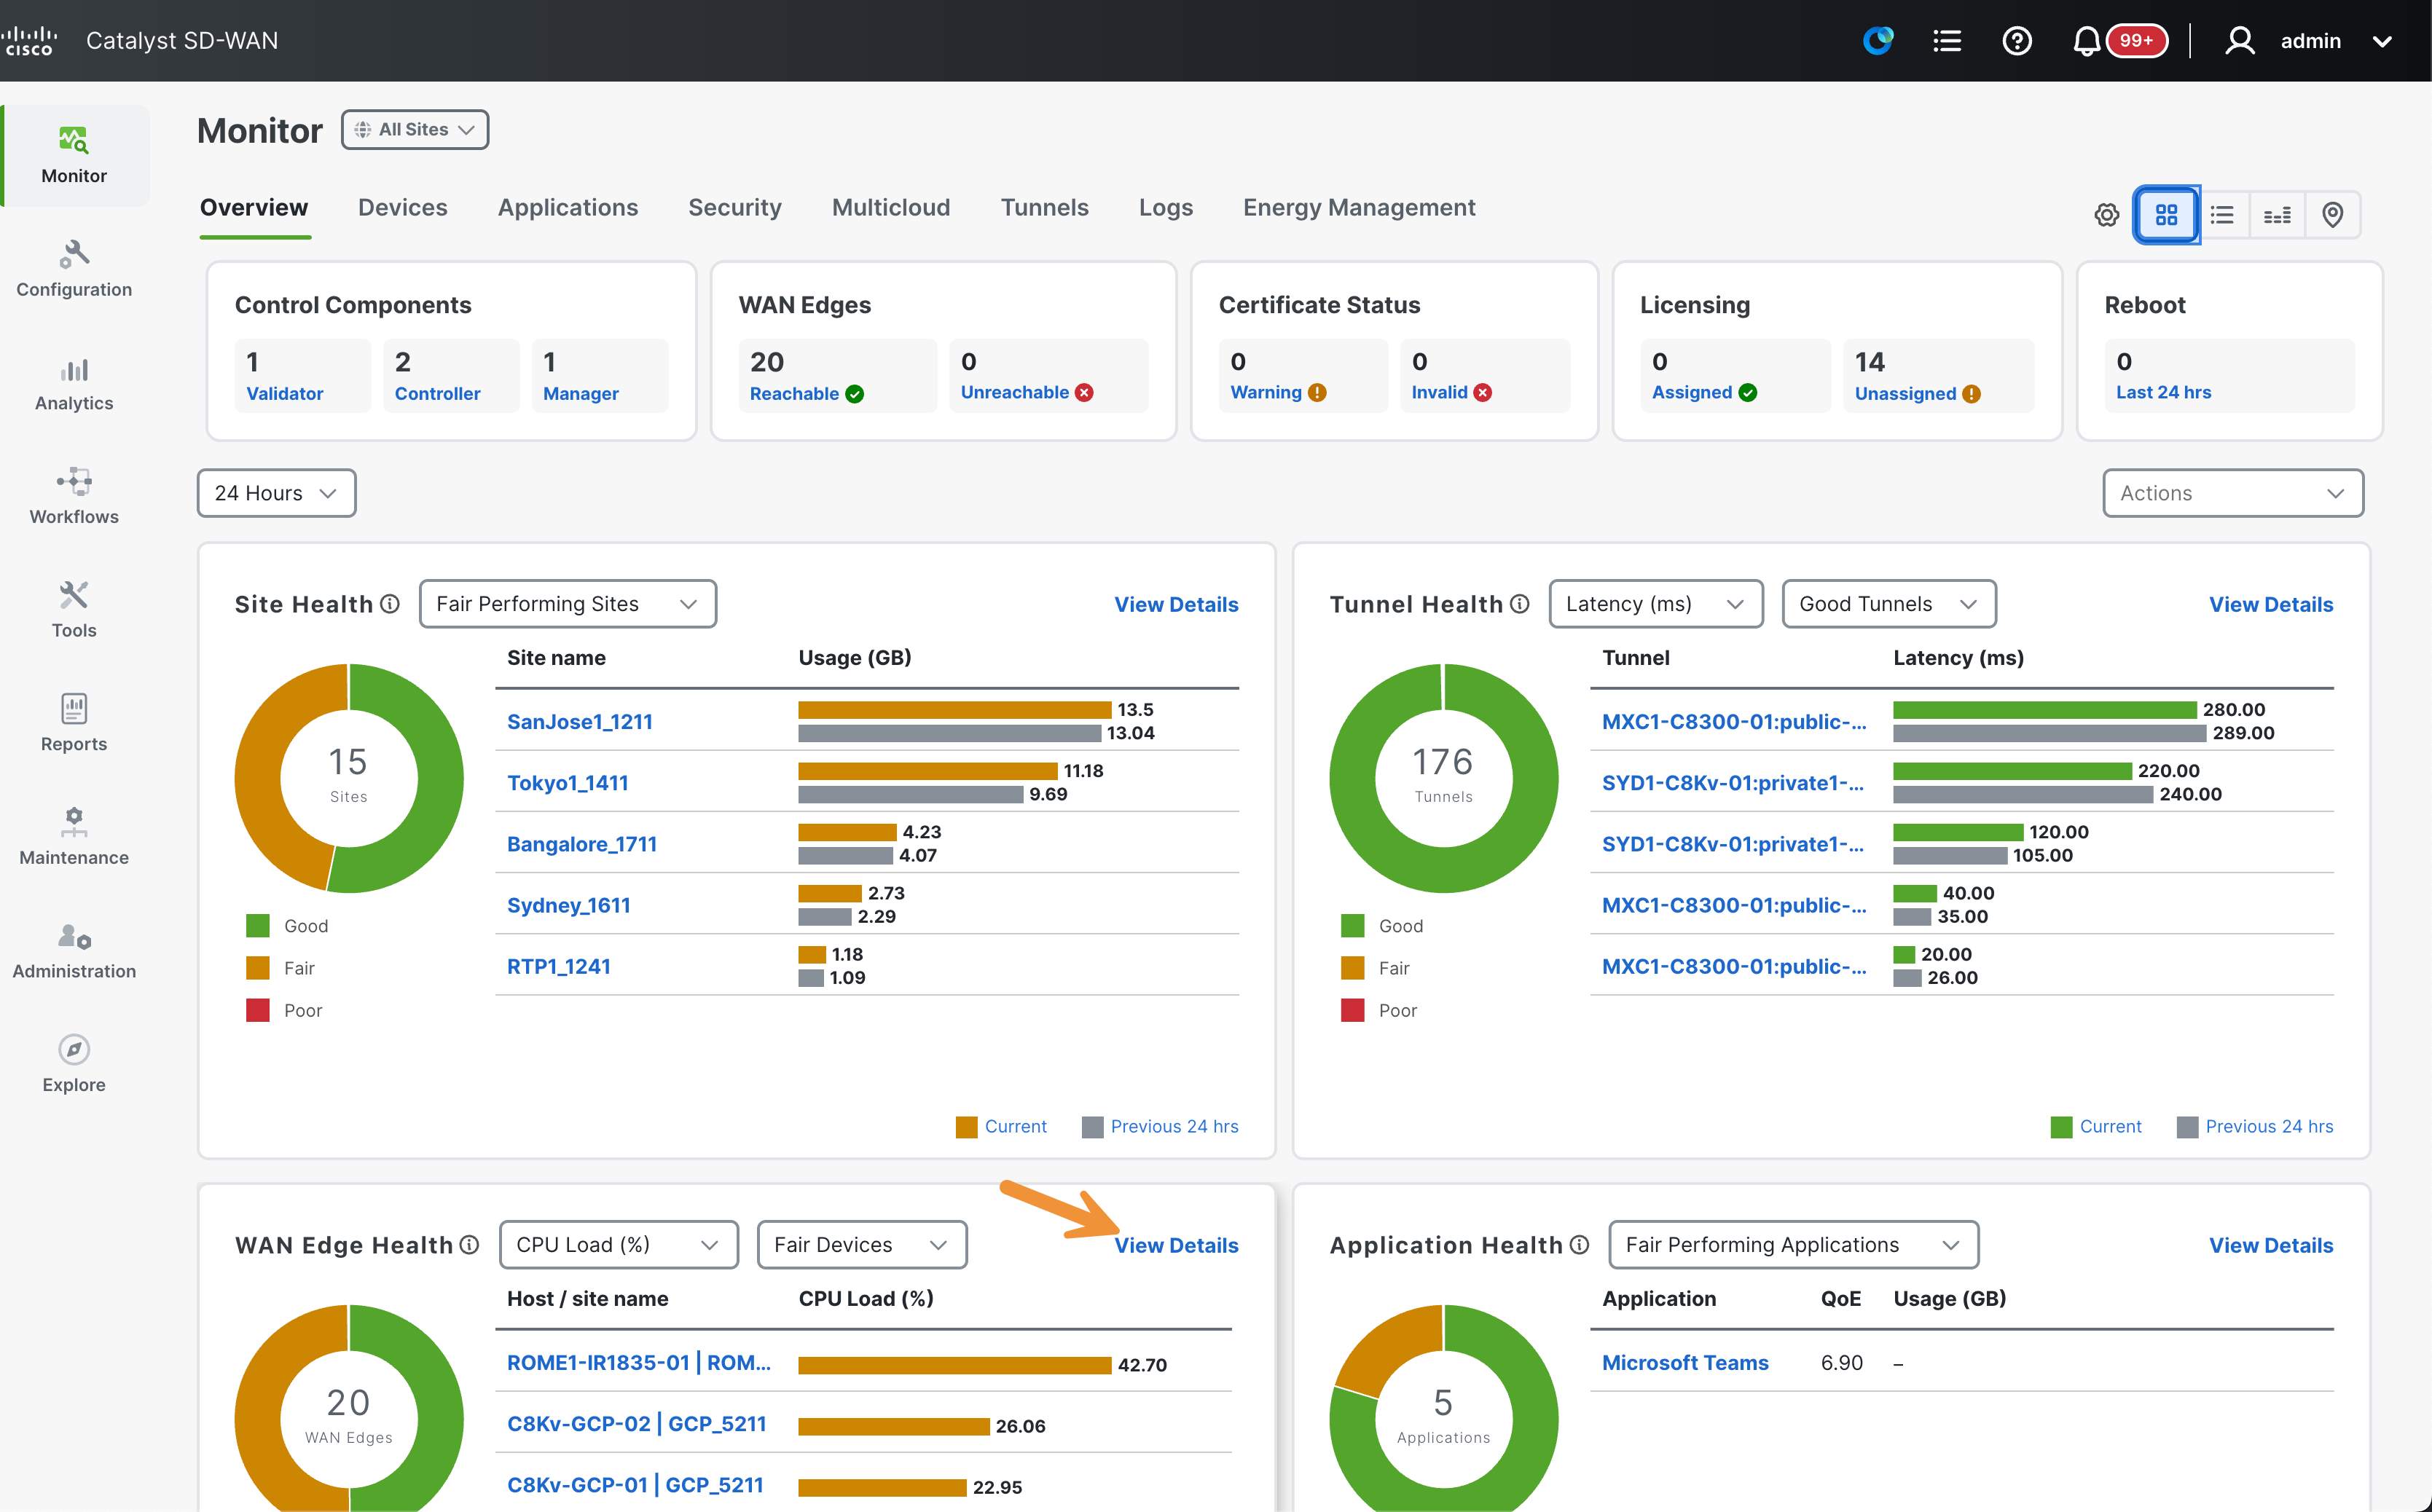
Task: Open the Actions dropdown
Action: point(2233,493)
